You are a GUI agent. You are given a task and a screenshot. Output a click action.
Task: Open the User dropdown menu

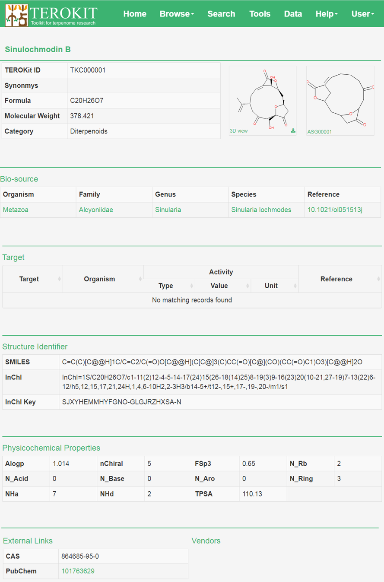click(362, 14)
